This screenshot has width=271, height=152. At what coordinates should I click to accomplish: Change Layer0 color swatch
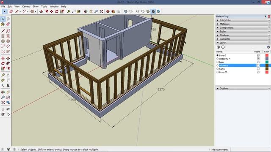(x=267, y=55)
